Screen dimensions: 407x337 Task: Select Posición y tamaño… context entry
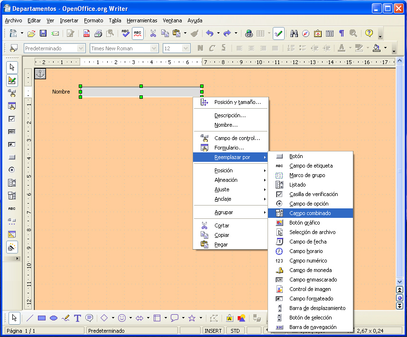click(237, 102)
